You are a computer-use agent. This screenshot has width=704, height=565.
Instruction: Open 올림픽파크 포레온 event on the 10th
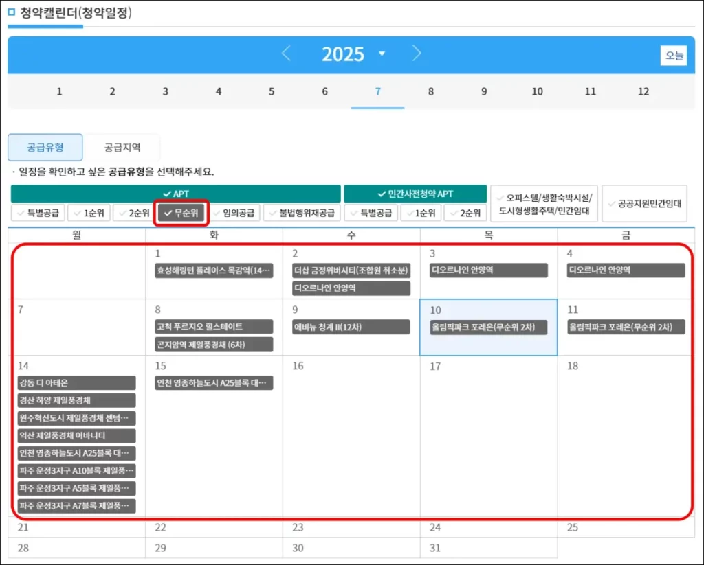489,327
